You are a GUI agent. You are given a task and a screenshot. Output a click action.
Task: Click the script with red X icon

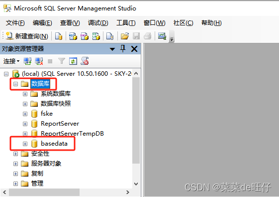click(x=85, y=61)
